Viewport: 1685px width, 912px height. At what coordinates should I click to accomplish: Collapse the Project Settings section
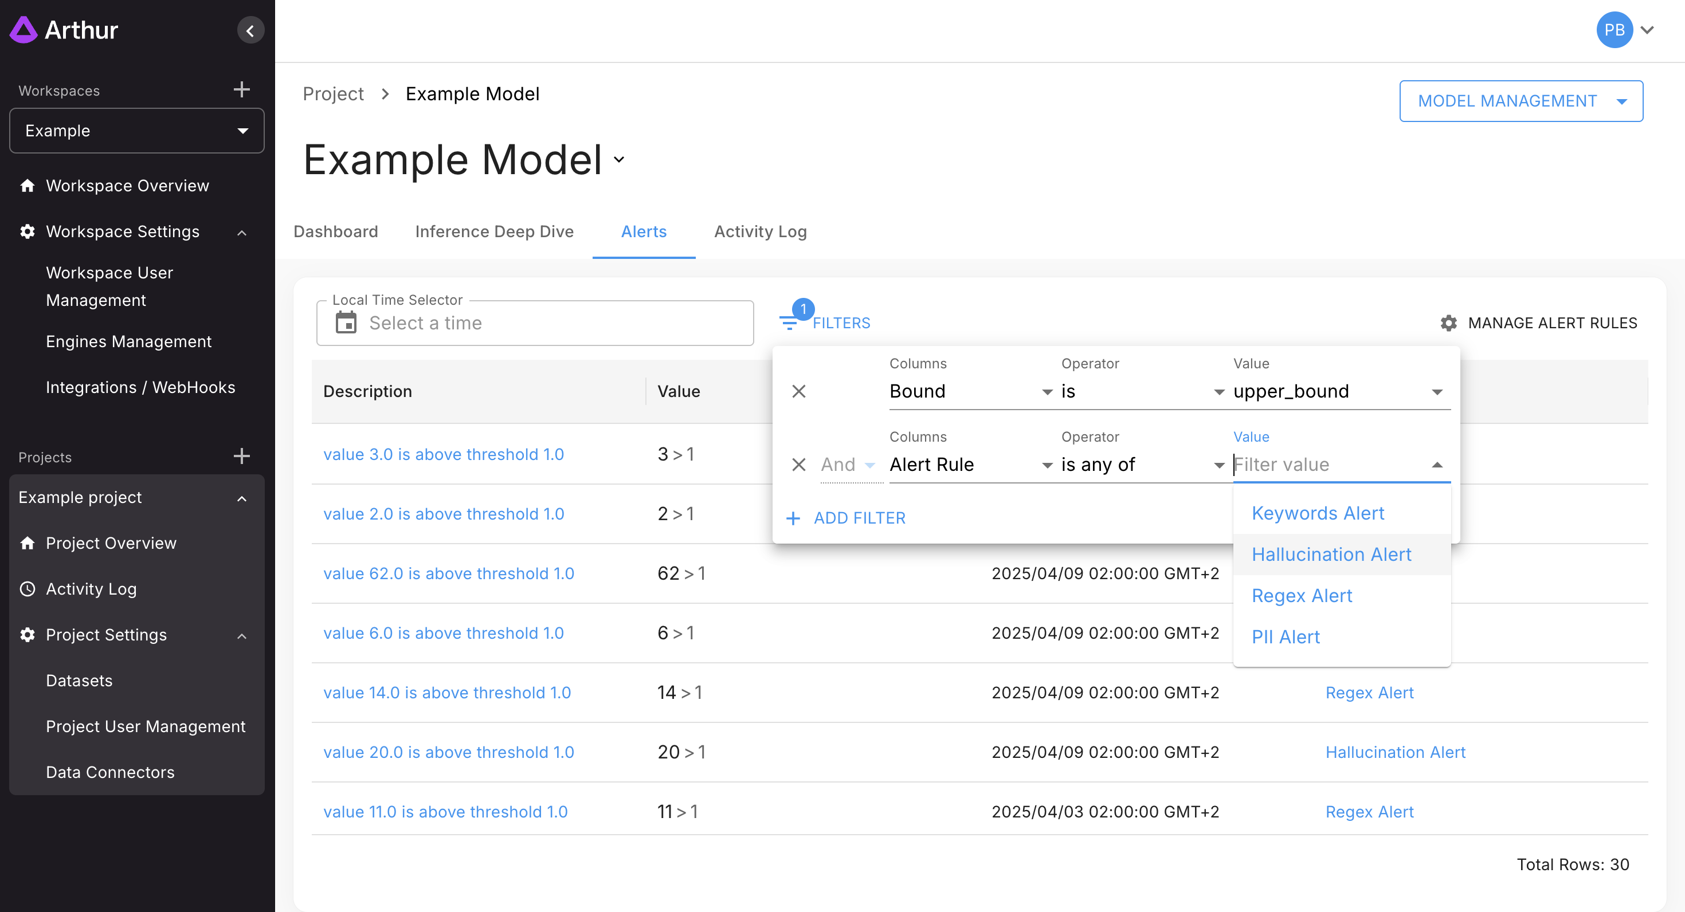coord(241,635)
